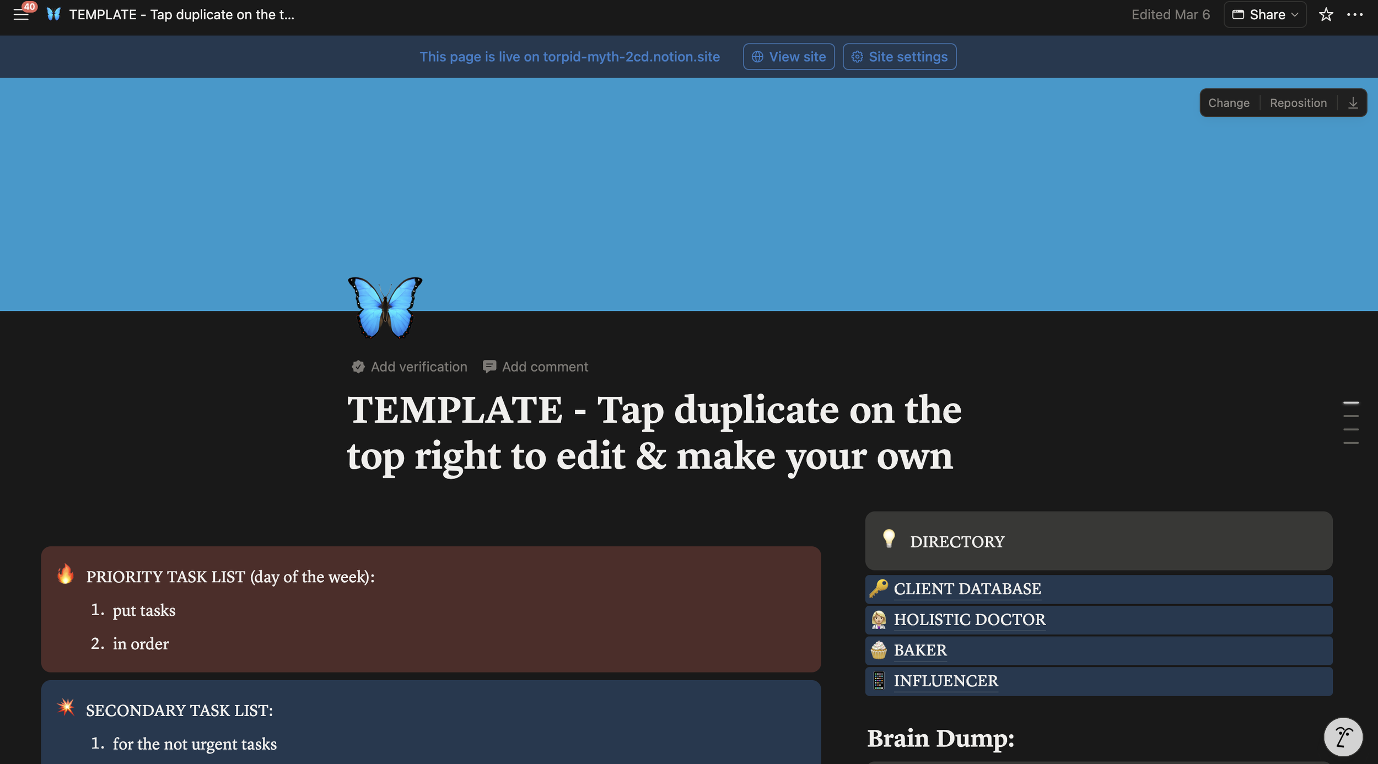Click the View site button
Image resolution: width=1378 pixels, height=764 pixels.
point(788,56)
